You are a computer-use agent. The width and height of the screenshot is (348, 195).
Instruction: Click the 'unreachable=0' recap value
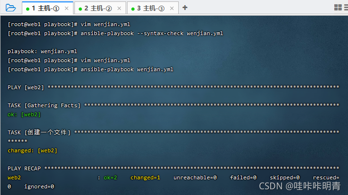tap(195, 177)
